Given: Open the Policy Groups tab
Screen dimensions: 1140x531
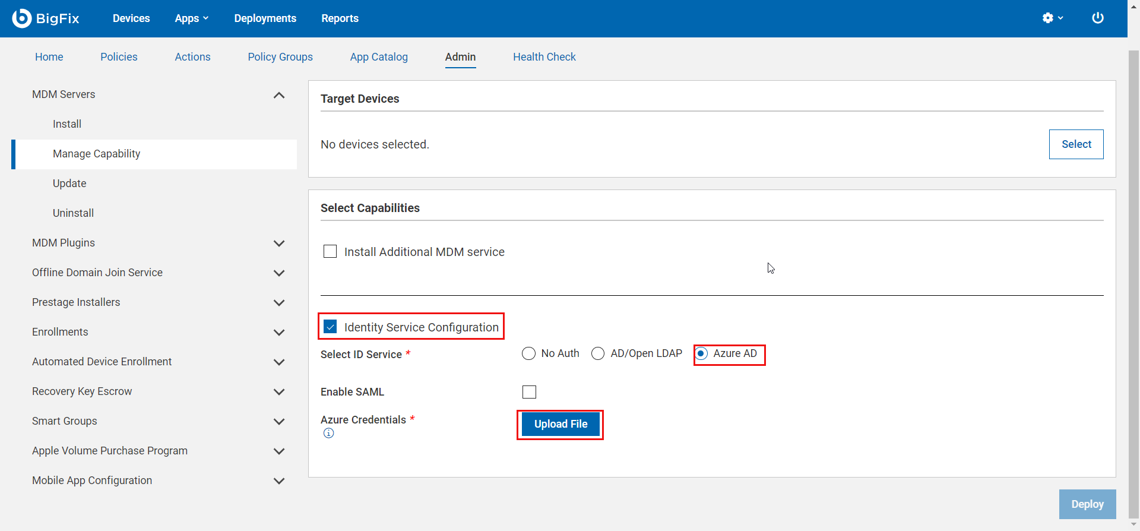Looking at the screenshot, I should pos(280,57).
